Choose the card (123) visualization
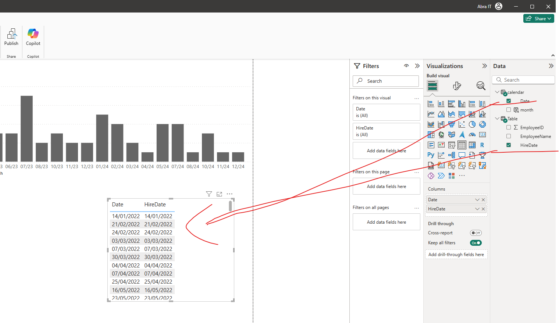This screenshot has height=323, width=559. 483,135
